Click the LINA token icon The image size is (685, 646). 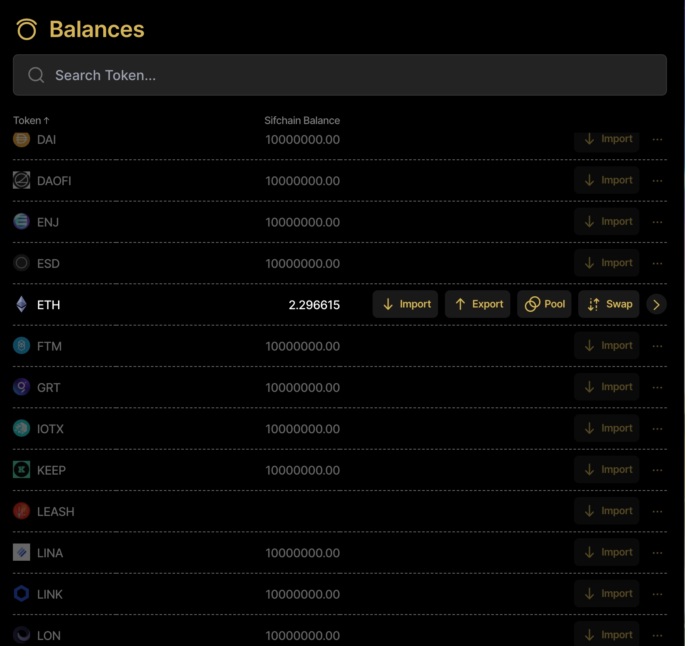point(22,552)
